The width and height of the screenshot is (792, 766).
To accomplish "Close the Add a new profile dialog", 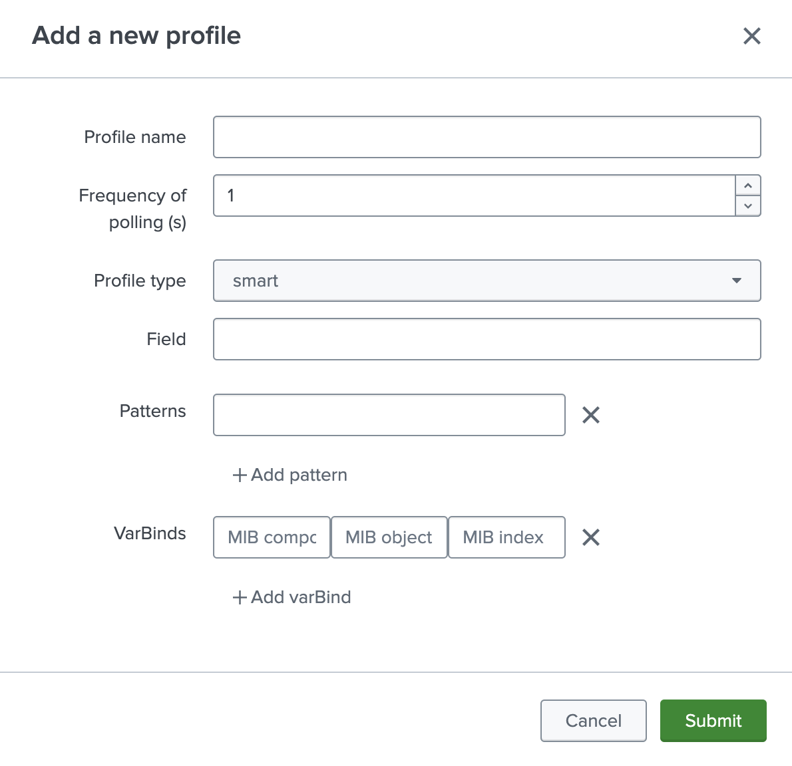I will coord(751,36).
